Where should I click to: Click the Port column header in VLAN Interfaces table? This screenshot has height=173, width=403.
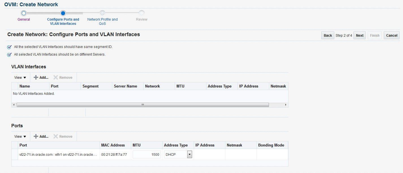pos(65,86)
